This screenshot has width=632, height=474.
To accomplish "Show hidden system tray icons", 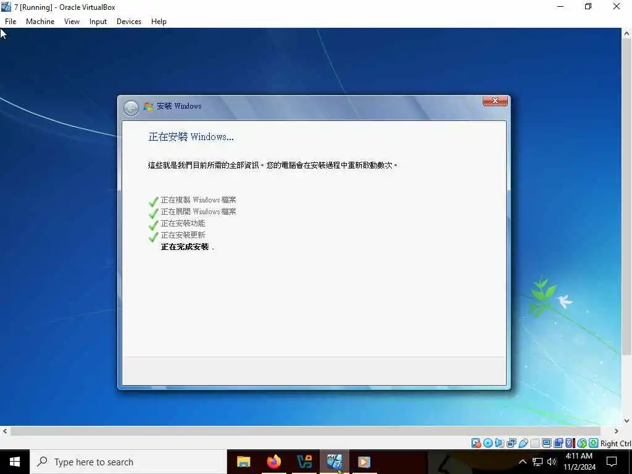I will [x=522, y=462].
